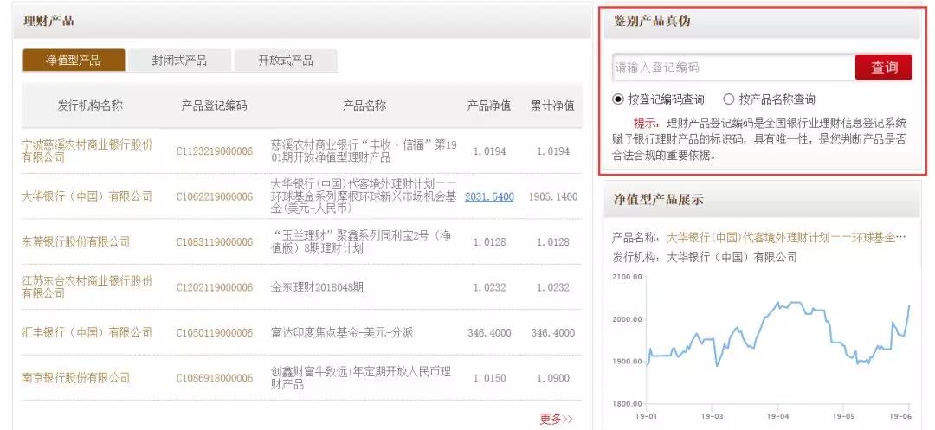Open 南京银行股份有限公司 issuer link
Viewport: 935px width, 430px height.
point(75,377)
